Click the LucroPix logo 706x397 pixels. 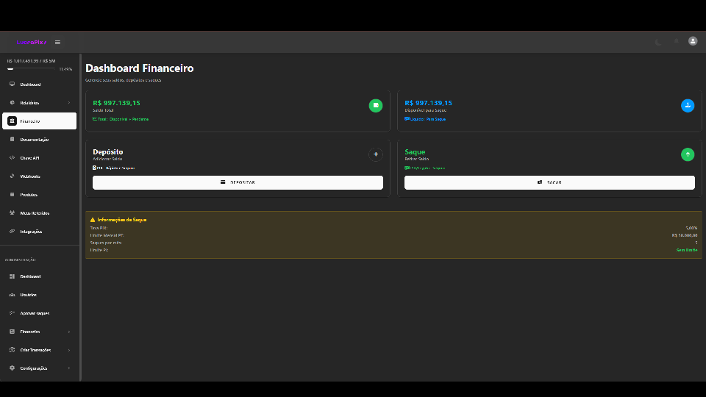click(x=29, y=42)
